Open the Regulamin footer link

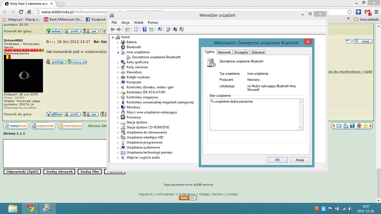pyautogui.click(x=146, y=194)
